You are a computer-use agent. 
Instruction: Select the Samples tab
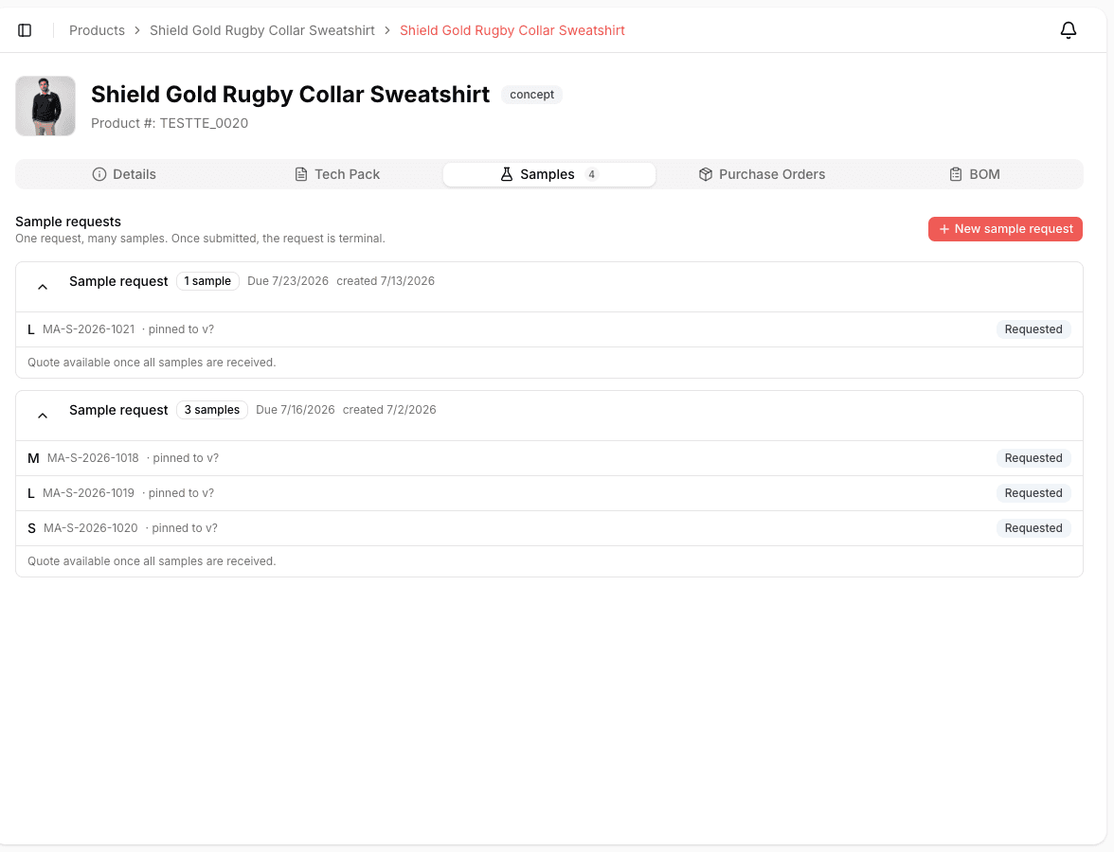point(549,174)
